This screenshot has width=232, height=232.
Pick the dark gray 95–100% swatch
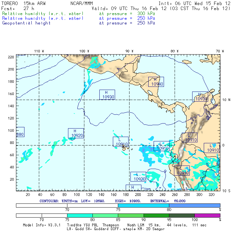(182, 216)
